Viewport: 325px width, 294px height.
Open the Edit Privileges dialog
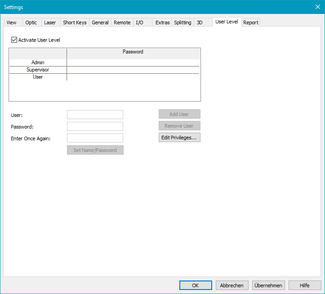[x=179, y=138]
